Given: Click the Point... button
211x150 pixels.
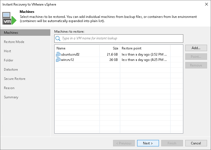Looking at the screenshot, I should point(196,57).
